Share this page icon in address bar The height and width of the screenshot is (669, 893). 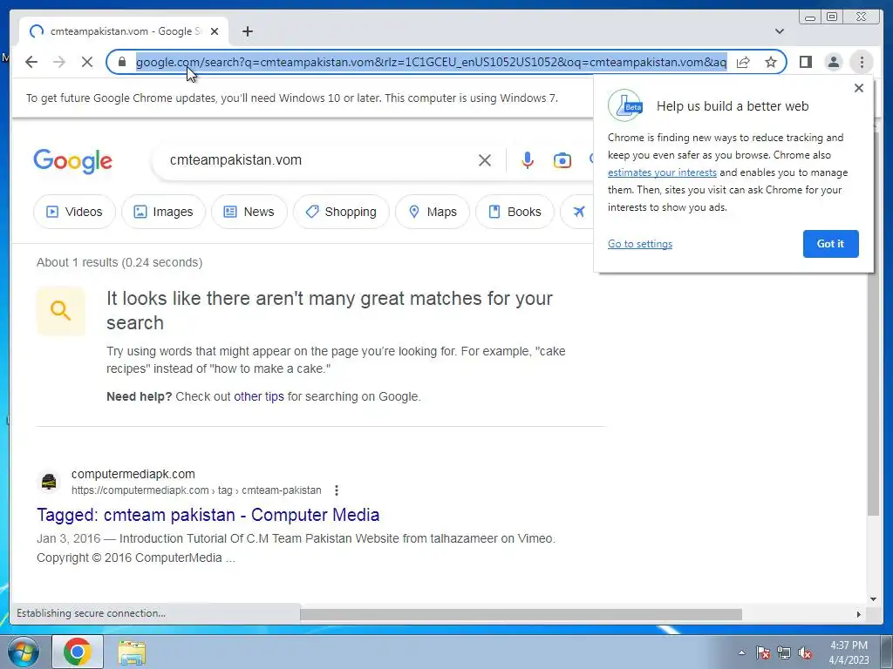[743, 62]
